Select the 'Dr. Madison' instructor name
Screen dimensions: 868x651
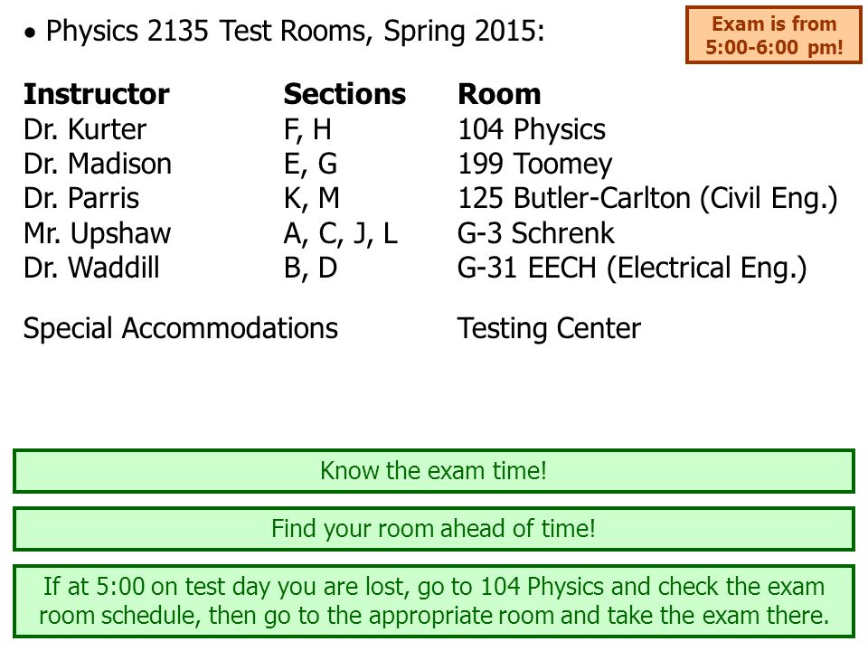click(98, 164)
